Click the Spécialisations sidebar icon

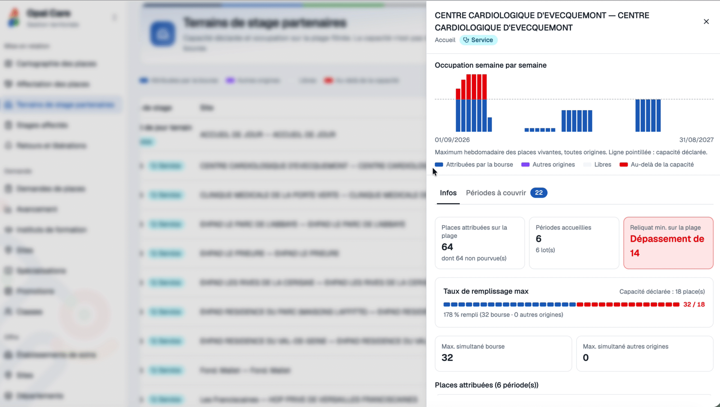click(x=8, y=271)
